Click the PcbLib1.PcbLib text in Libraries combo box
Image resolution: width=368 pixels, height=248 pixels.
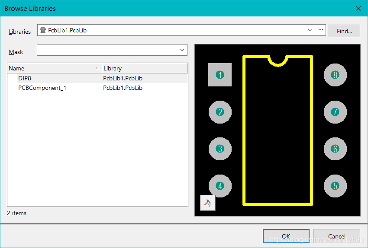pos(68,30)
